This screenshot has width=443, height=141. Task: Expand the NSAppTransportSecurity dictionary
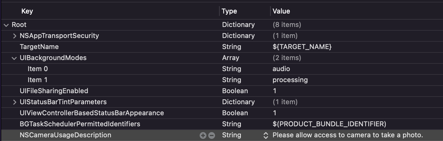(14, 36)
